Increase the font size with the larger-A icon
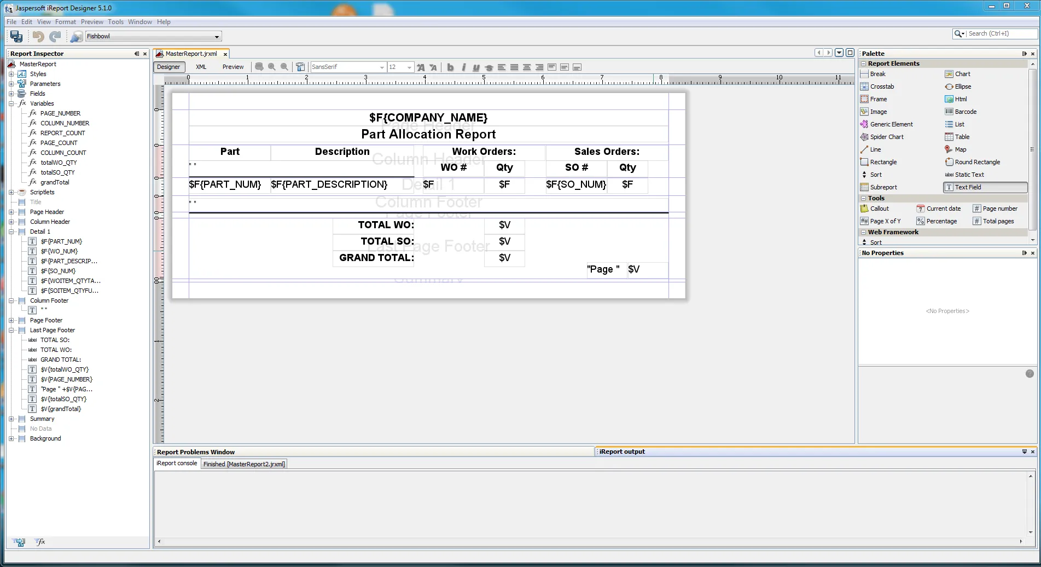Screen dimensions: 1041x567 [x=421, y=67]
